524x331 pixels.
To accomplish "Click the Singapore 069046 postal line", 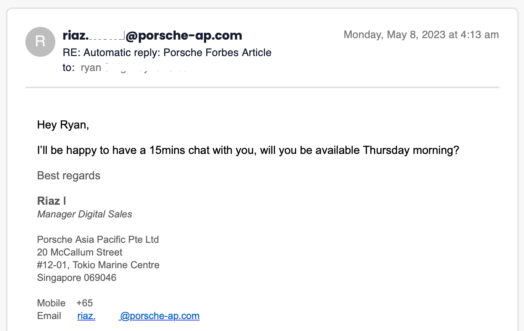I will coord(77,278).
